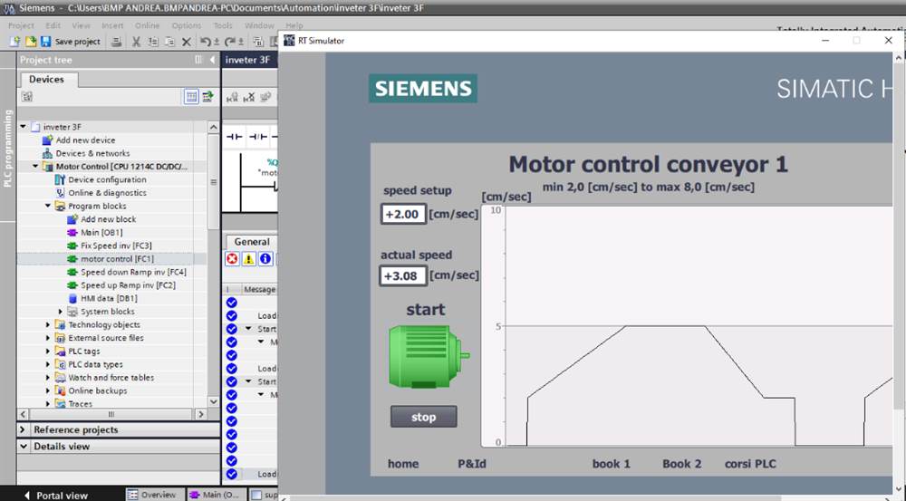Click the Undo arrow icon
This screenshot has height=501, width=906.
tap(205, 42)
